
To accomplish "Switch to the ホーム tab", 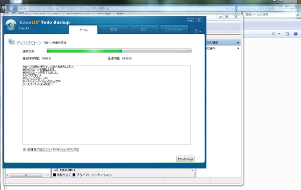I will pos(83,29).
